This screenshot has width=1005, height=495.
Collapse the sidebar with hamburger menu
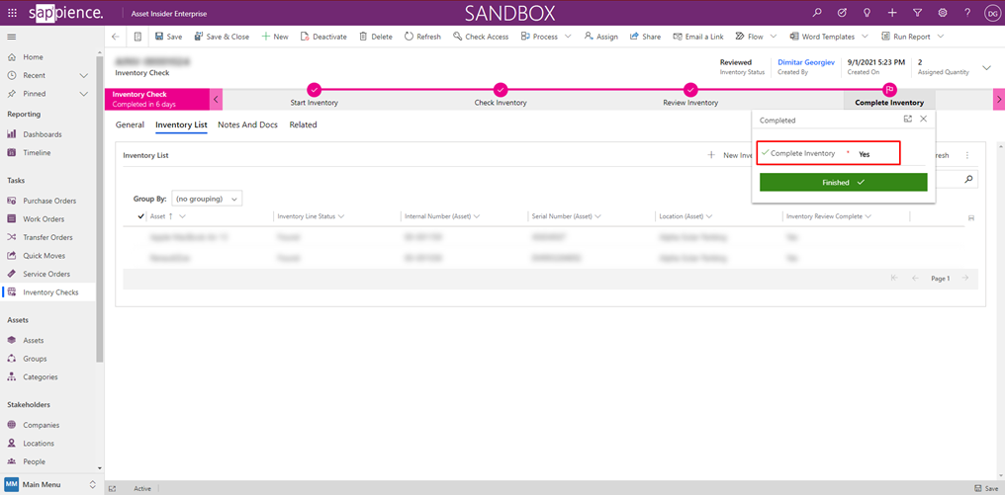pyautogui.click(x=11, y=37)
